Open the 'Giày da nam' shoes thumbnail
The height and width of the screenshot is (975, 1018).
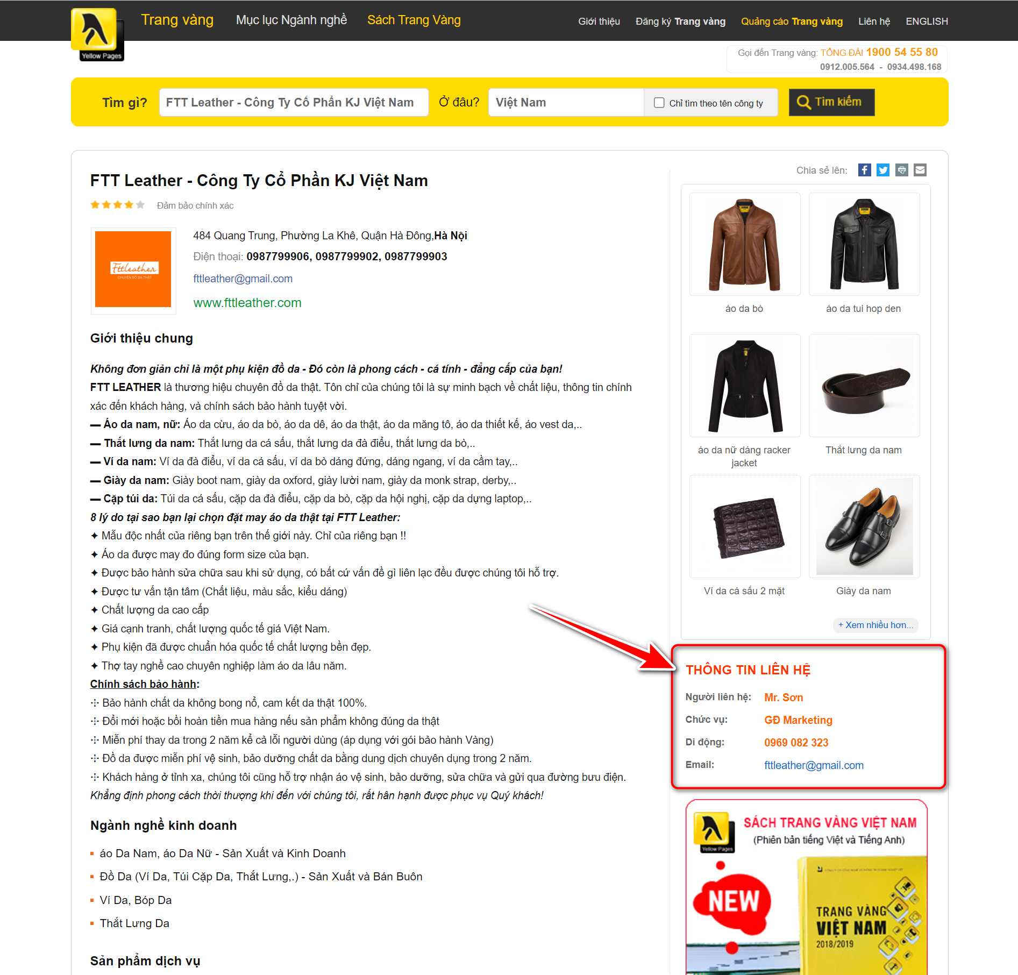click(864, 526)
